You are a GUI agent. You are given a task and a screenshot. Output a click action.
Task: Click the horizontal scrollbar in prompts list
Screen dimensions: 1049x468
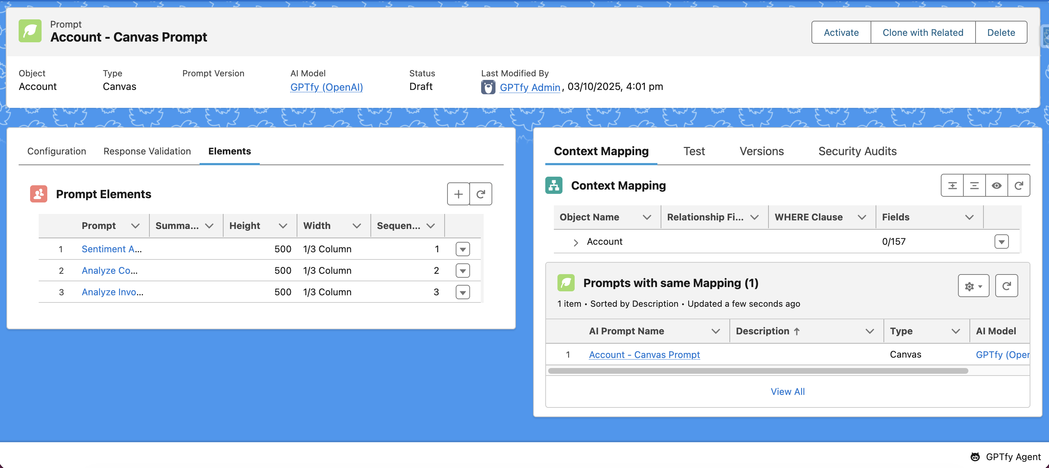pos(757,371)
